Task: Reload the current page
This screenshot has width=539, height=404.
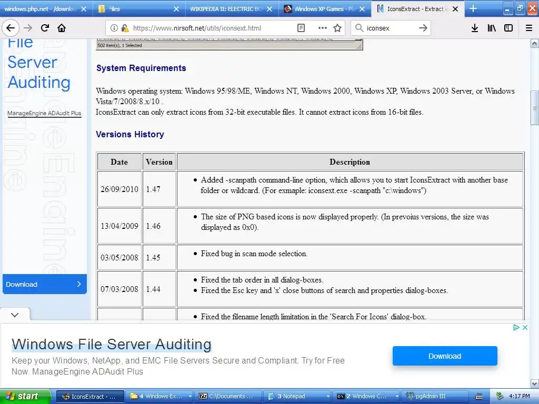Action: 45,28
